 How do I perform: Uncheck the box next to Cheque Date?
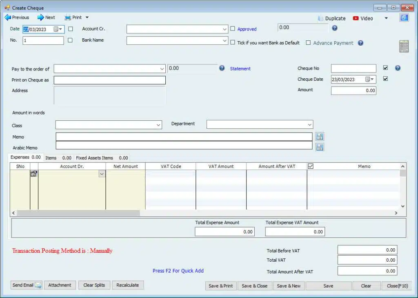pyautogui.click(x=385, y=79)
